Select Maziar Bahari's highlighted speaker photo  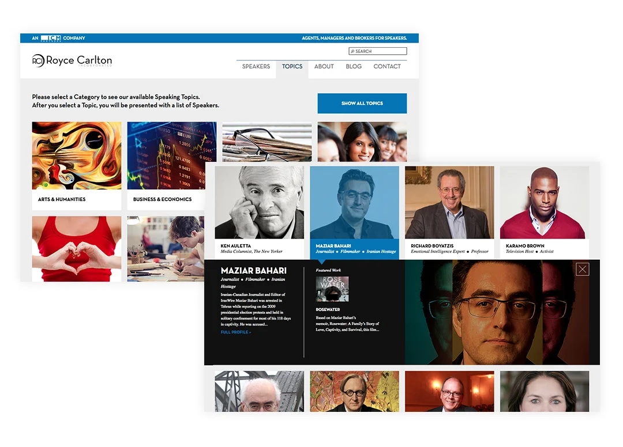[x=354, y=202]
